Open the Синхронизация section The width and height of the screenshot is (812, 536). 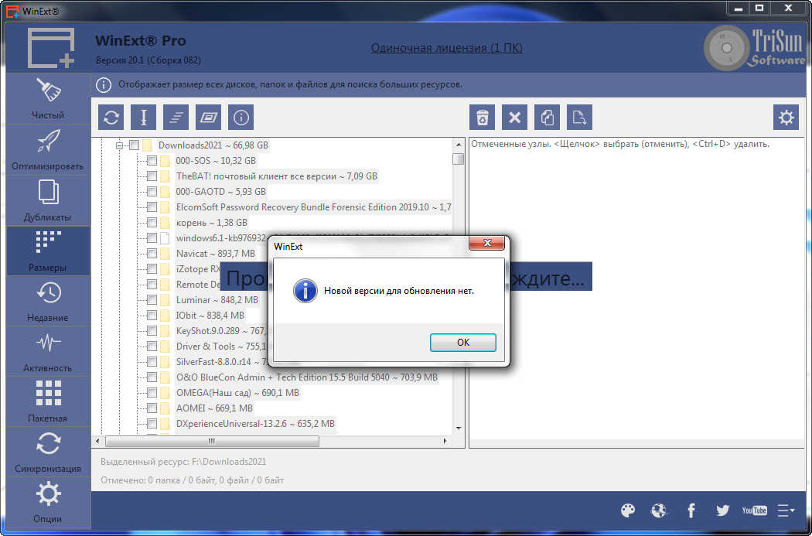coord(48,452)
